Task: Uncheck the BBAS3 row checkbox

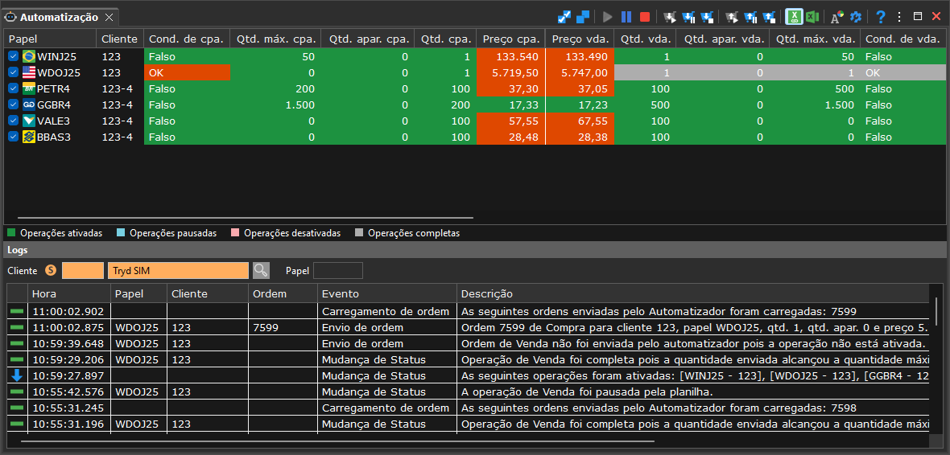Action: tap(14, 137)
